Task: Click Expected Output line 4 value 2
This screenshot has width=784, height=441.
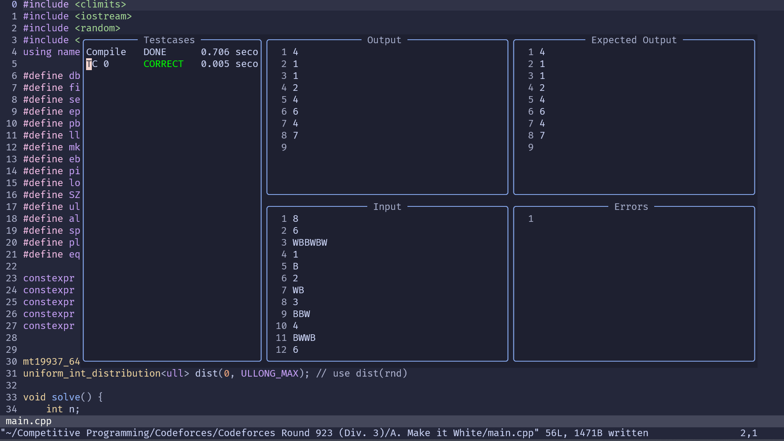Action: [542, 88]
